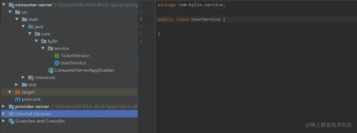This screenshot has width=357, height=133.
Task: Collapse the service package arrow
Action: (x=43, y=48)
